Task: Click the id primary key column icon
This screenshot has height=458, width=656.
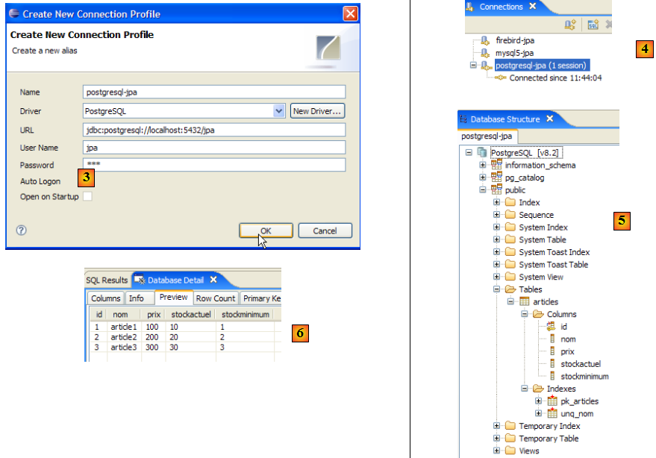Action: coord(552,327)
